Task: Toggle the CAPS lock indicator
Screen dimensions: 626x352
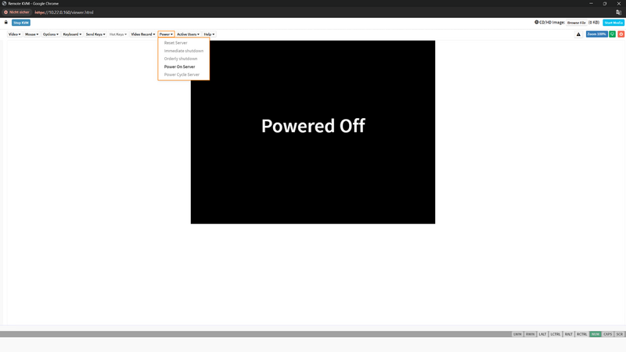Action: tap(608, 334)
